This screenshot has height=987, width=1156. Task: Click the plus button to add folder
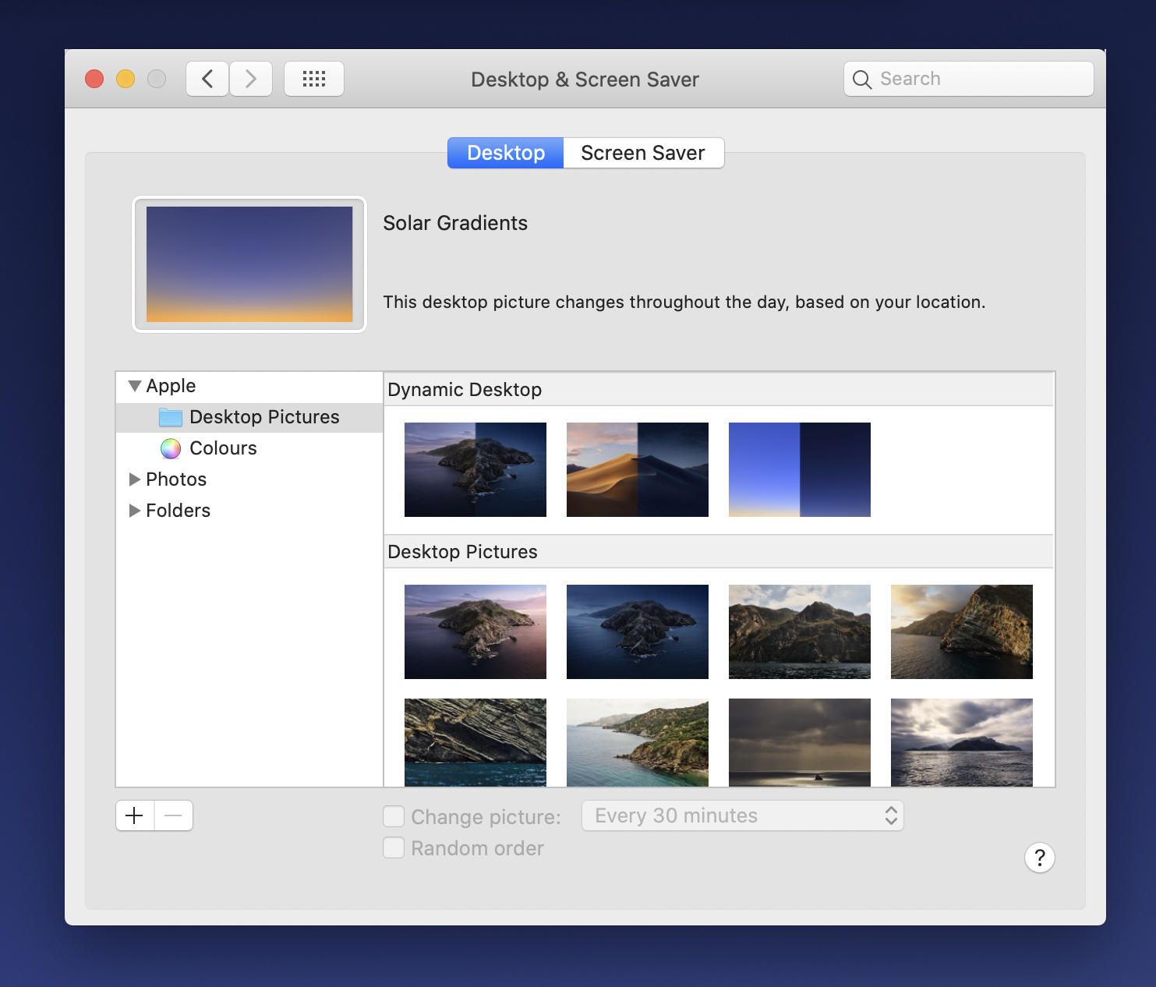pos(135,815)
